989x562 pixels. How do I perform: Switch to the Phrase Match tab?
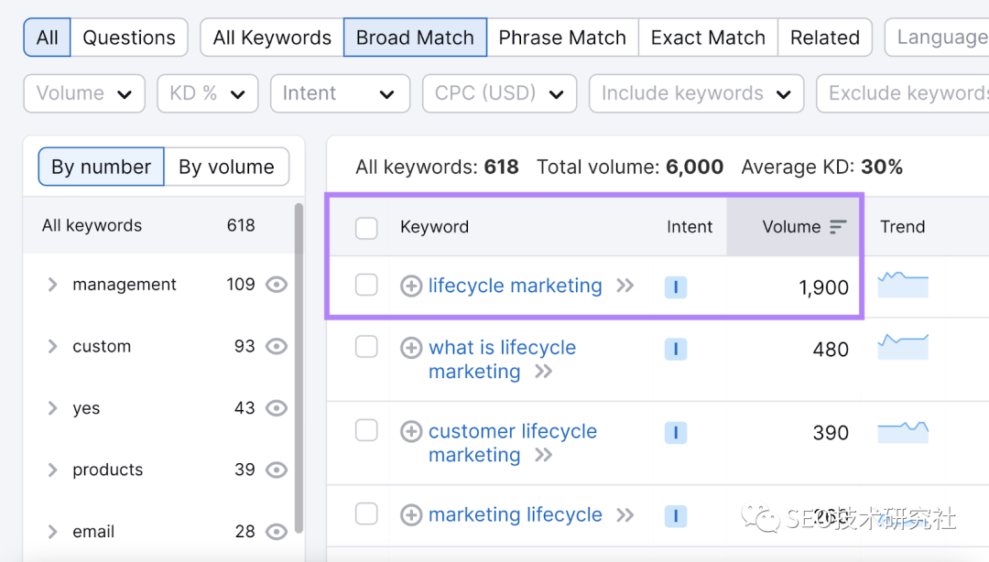click(x=562, y=38)
